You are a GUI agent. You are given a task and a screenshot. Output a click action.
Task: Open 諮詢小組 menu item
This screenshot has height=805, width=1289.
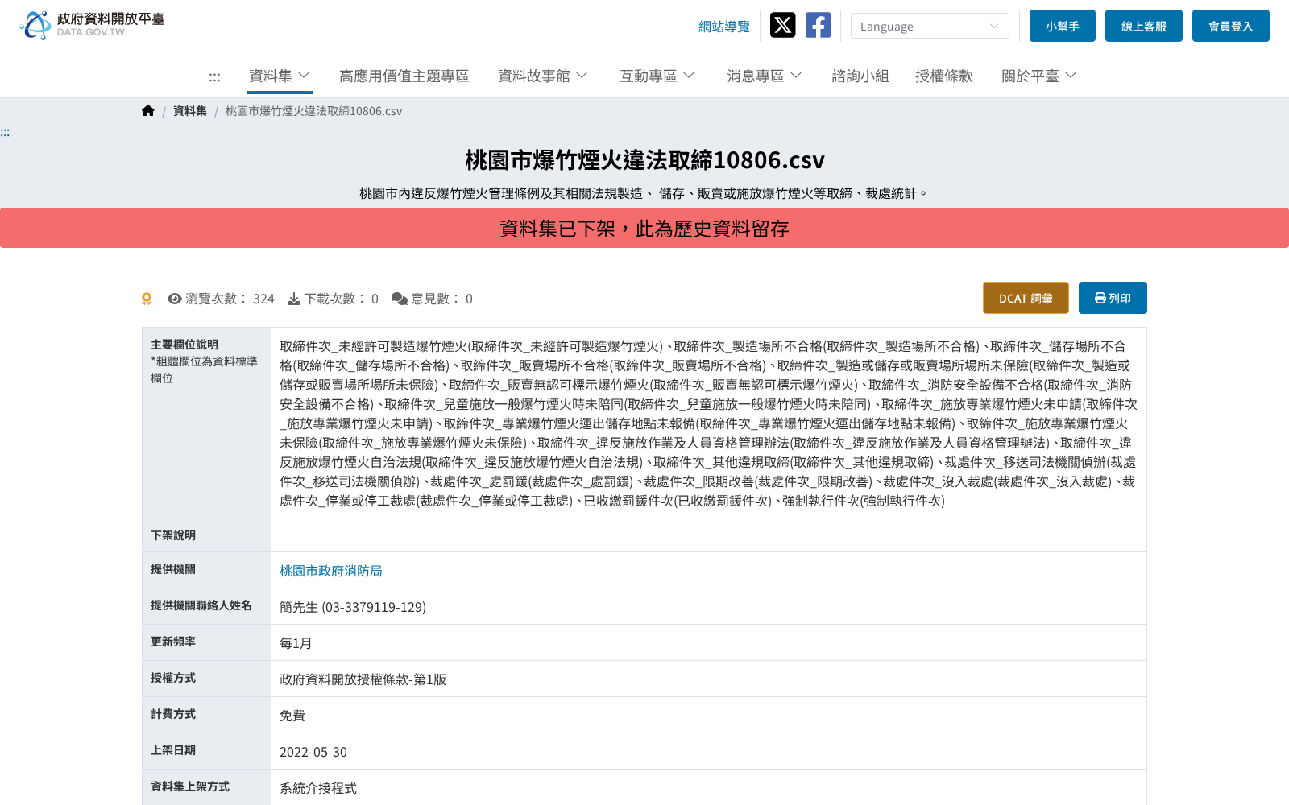pyautogui.click(x=860, y=76)
